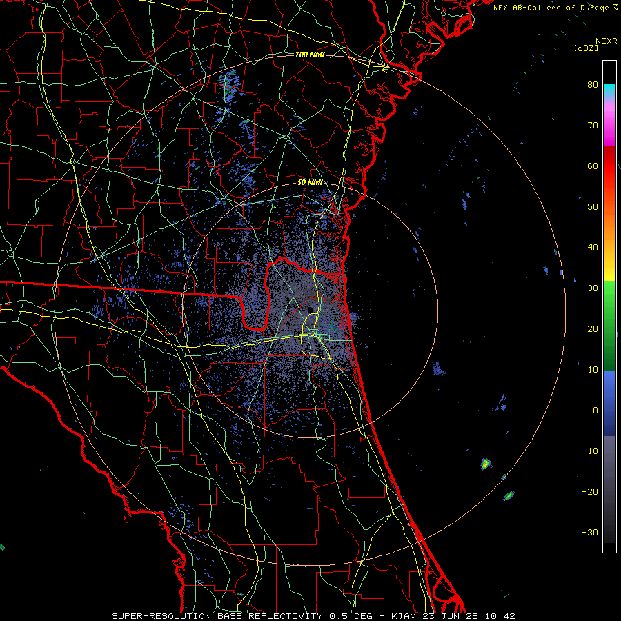Click the black radar site dot at center
This screenshot has width=621, height=621.
pos(310,310)
